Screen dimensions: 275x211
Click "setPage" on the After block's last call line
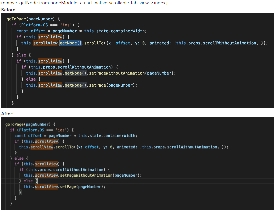click(x=68, y=187)
